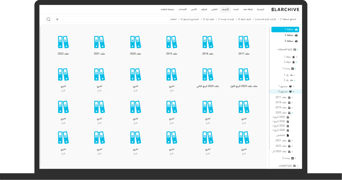The image size is (342, 180).
Task: Open the ملف 2022 binder icon in grid
Action: (x=63, y=42)
